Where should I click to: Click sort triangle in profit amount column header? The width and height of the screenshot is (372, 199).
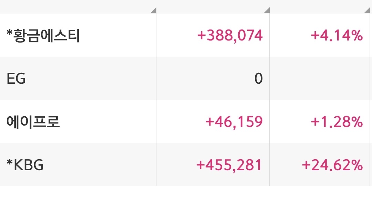(267, 11)
